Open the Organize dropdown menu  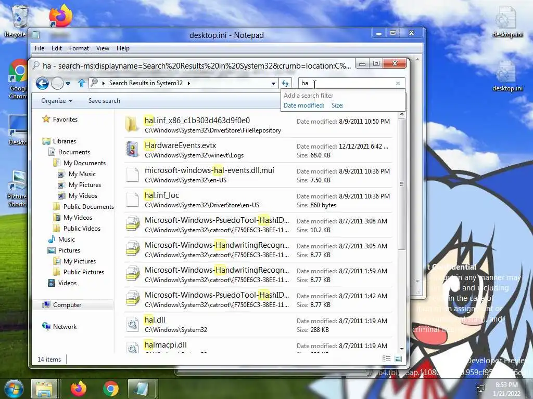pyautogui.click(x=56, y=101)
